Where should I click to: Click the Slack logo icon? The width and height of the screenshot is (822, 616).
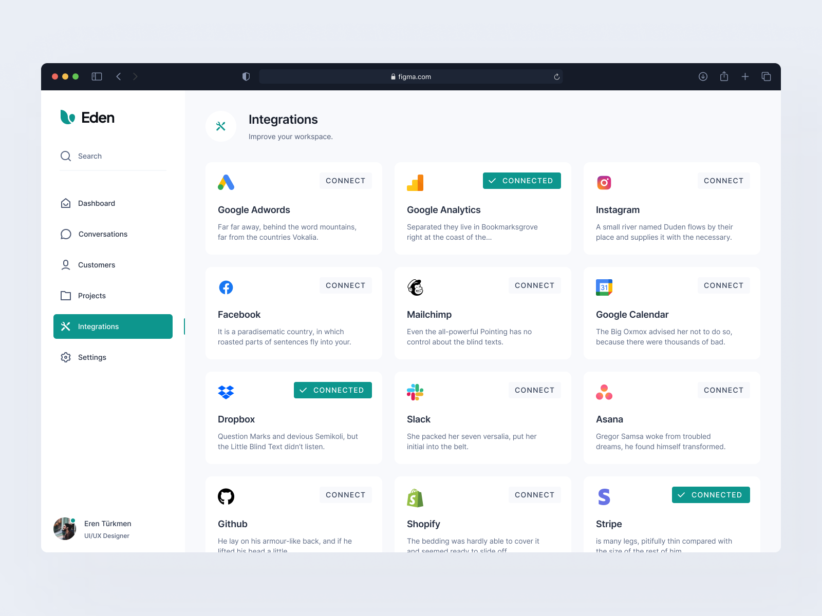(x=415, y=391)
